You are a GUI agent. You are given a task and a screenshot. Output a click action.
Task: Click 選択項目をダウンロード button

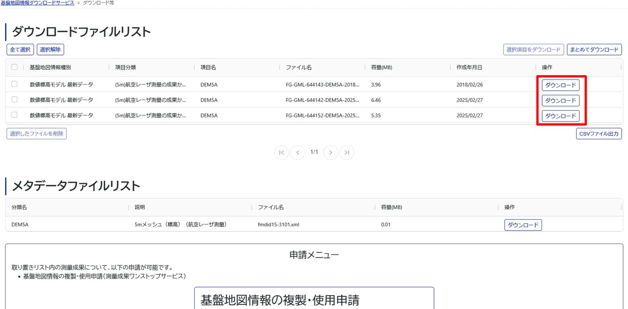coord(533,50)
